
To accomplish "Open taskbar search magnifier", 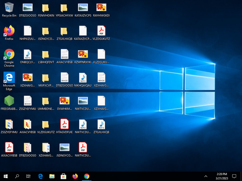I will point(17,176).
